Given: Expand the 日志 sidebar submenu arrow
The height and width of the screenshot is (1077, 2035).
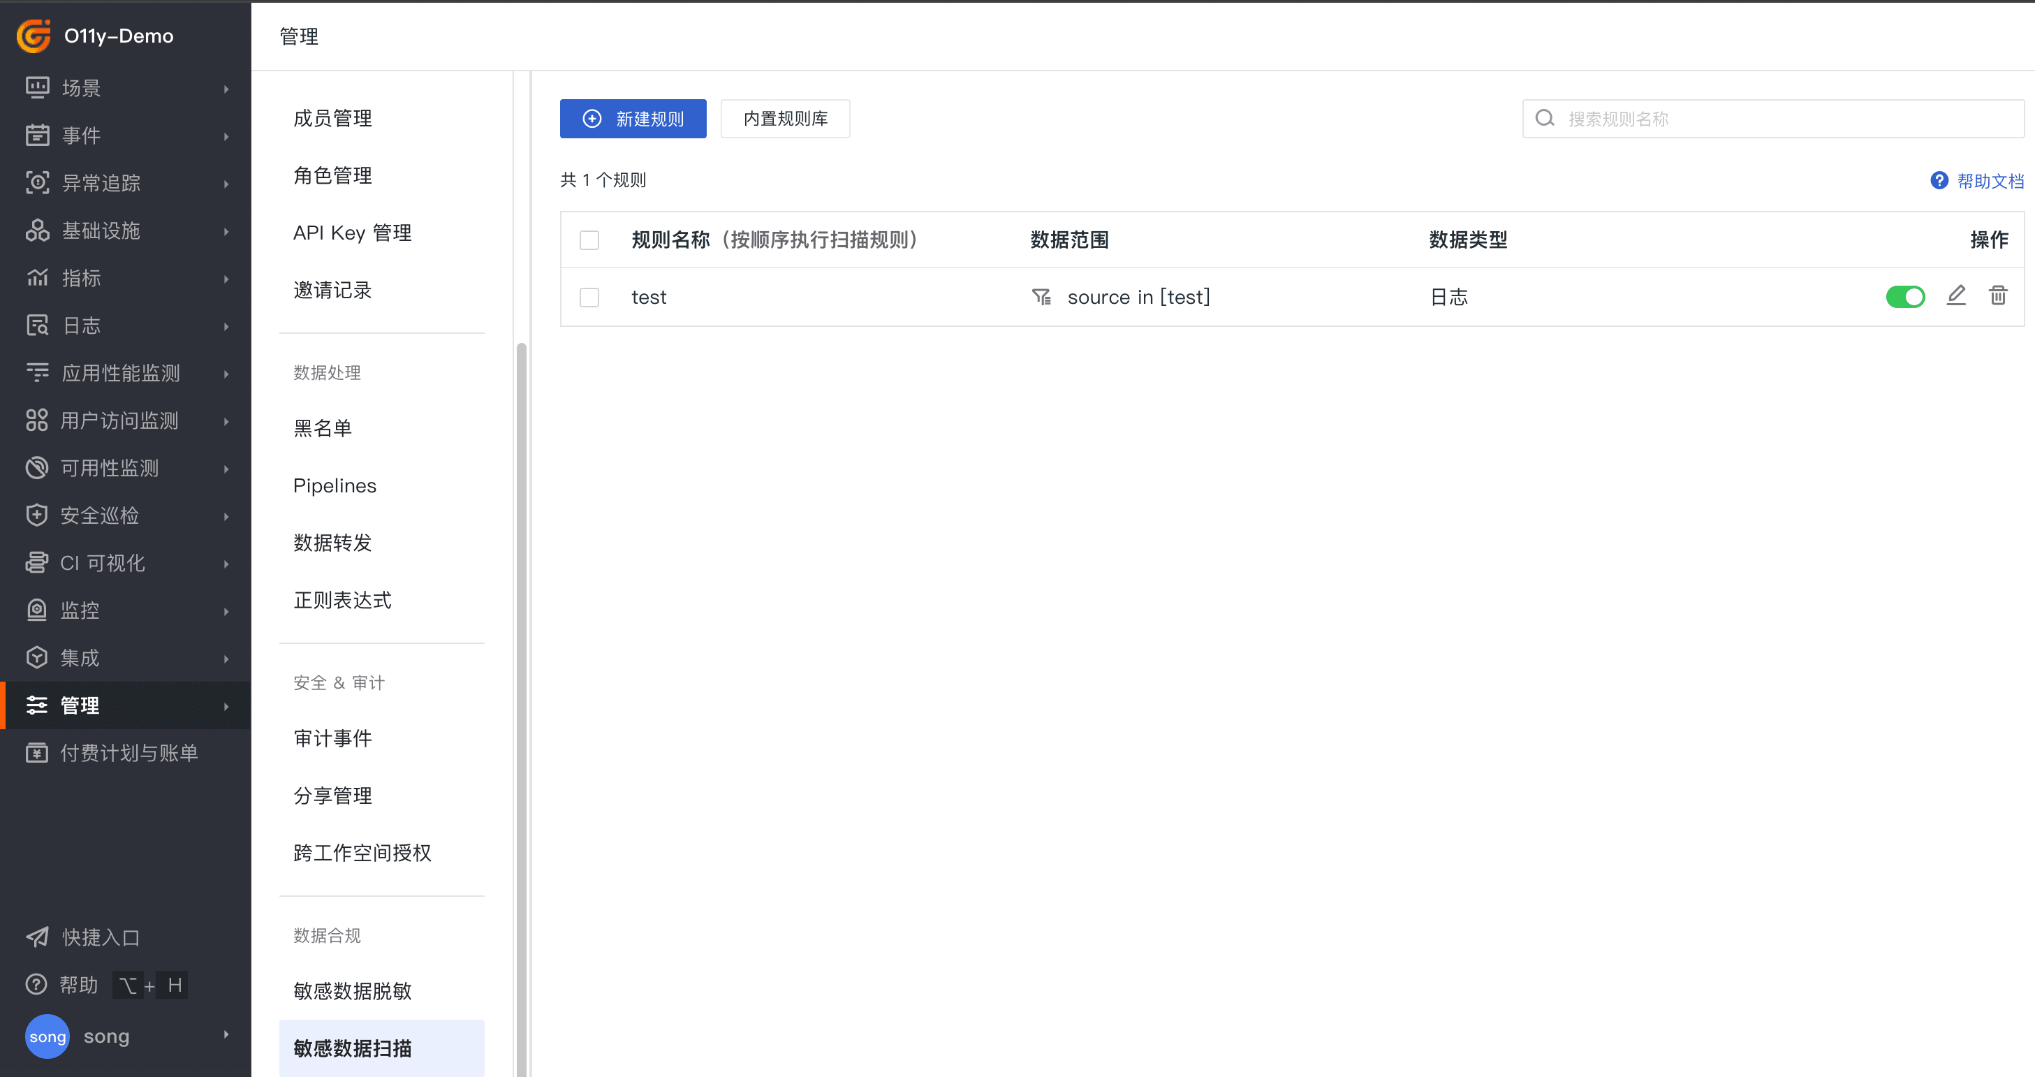Looking at the screenshot, I should click(227, 325).
